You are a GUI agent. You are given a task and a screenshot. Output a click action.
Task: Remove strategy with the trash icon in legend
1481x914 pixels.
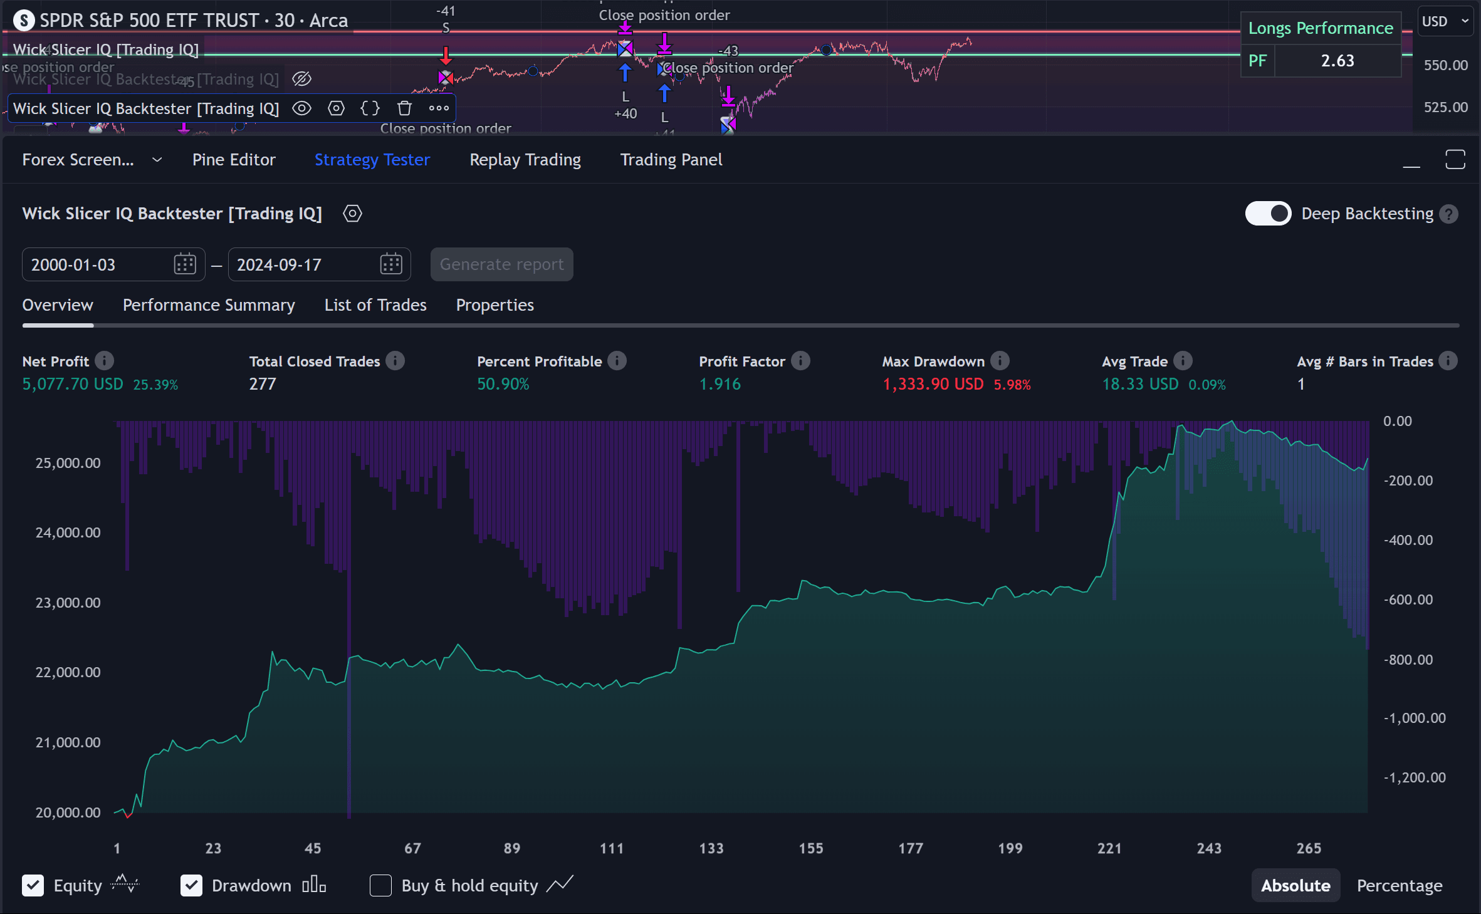point(404,108)
